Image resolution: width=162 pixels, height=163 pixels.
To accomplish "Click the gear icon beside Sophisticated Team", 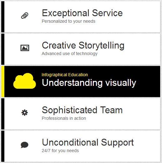I will tap(25, 113).
